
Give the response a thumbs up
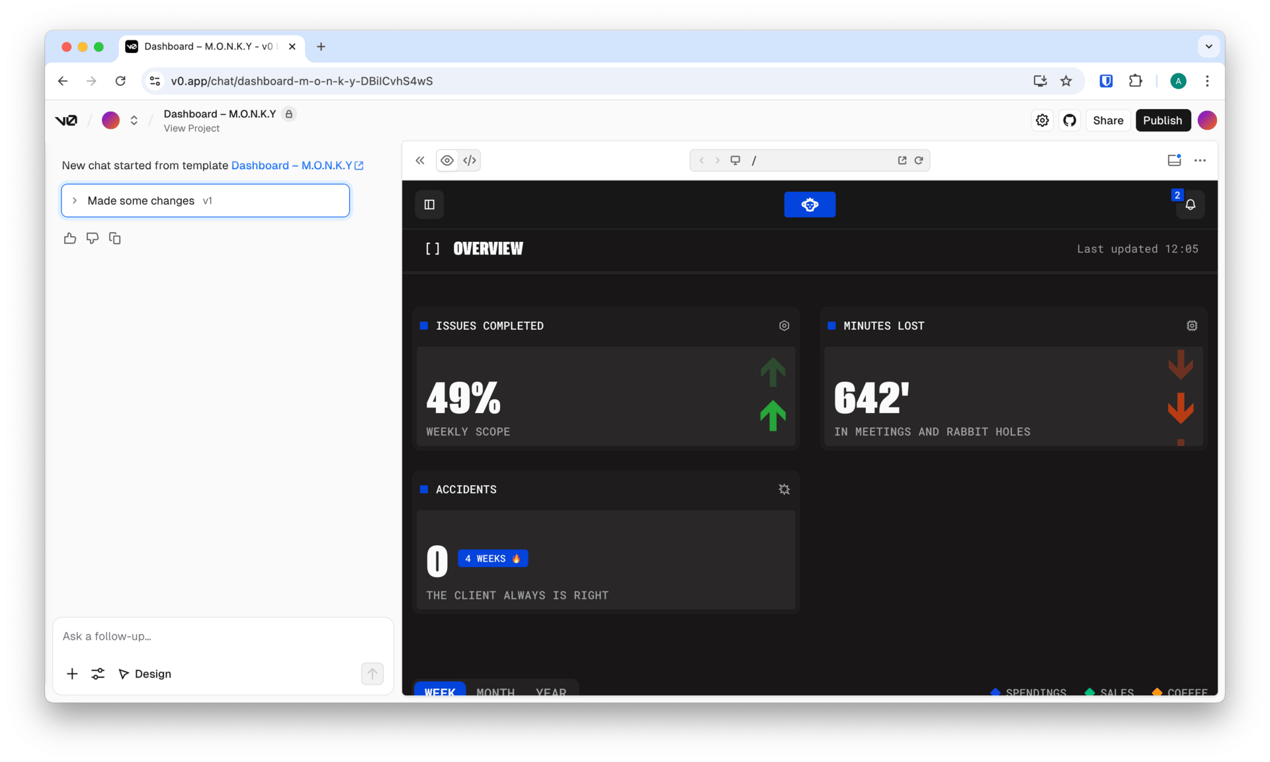(x=70, y=239)
